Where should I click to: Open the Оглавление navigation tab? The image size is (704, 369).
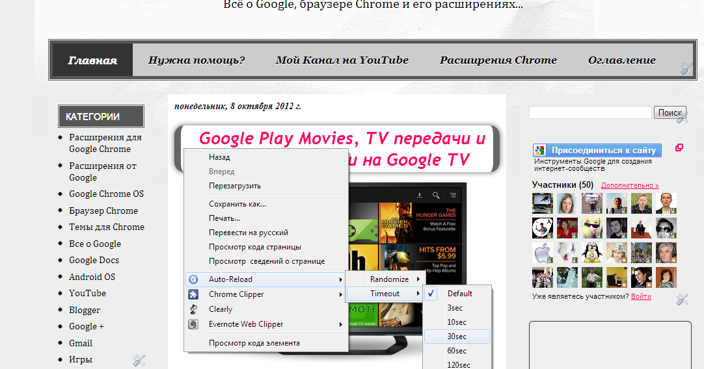pos(622,60)
